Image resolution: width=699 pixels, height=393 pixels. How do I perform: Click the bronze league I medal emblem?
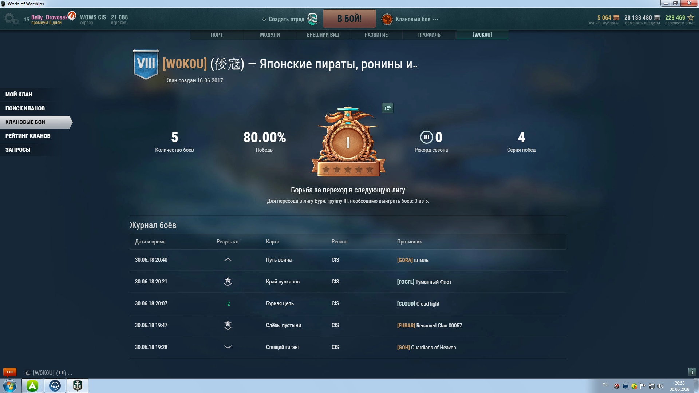click(348, 142)
